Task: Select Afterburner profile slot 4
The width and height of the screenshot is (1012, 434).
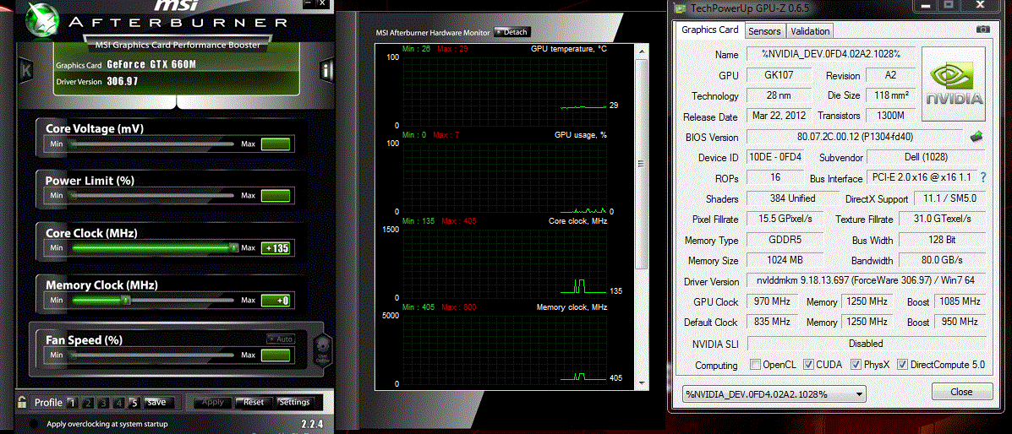Action: coord(118,403)
